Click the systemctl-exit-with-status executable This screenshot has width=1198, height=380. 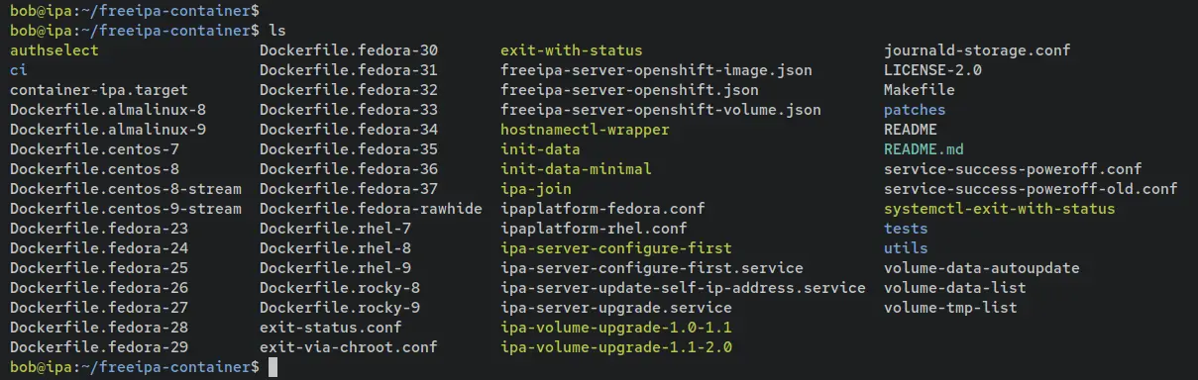coord(1000,209)
